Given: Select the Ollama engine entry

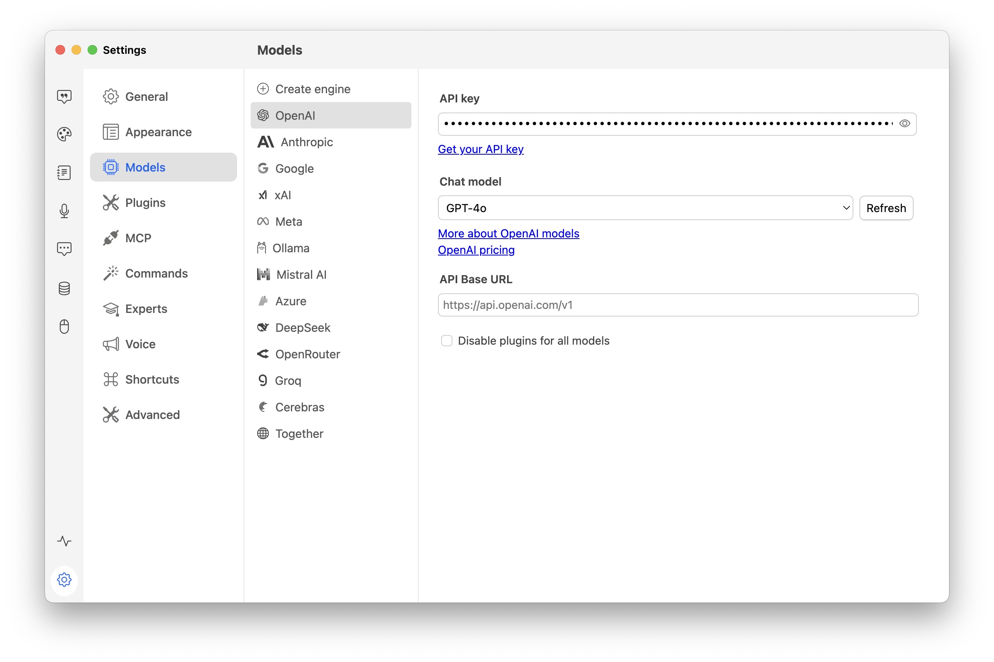Looking at the screenshot, I should tap(290, 248).
